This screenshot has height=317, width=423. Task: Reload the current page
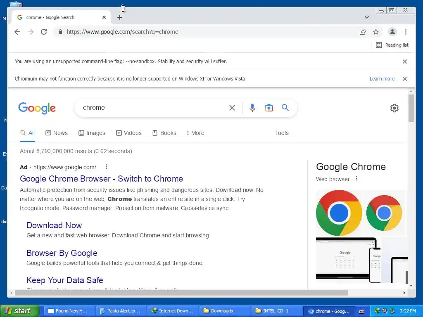[44, 32]
